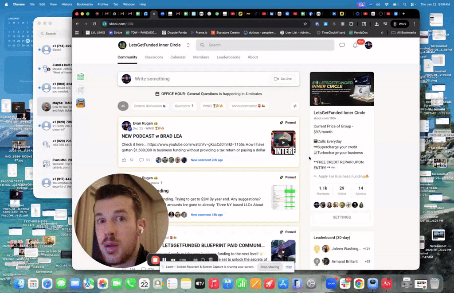Image resolution: width=454 pixels, height=293 pixels.
Task: Open the Dispute Panda bookmark
Action: point(174,33)
